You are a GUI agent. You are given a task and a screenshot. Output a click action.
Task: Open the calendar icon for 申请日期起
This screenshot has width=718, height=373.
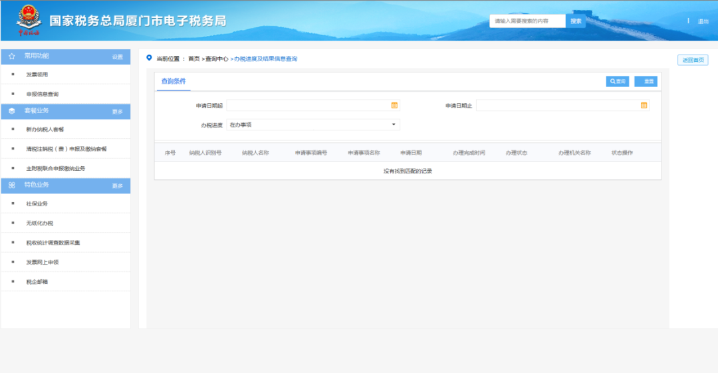394,106
